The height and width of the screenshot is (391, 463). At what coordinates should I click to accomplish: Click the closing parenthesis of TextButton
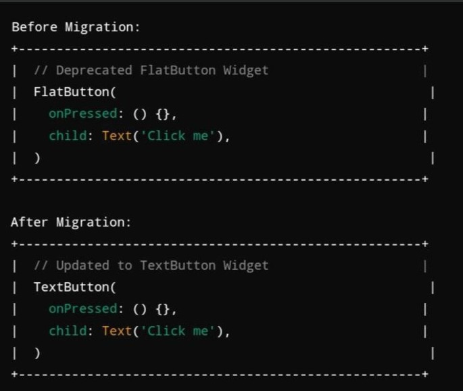tap(37, 352)
